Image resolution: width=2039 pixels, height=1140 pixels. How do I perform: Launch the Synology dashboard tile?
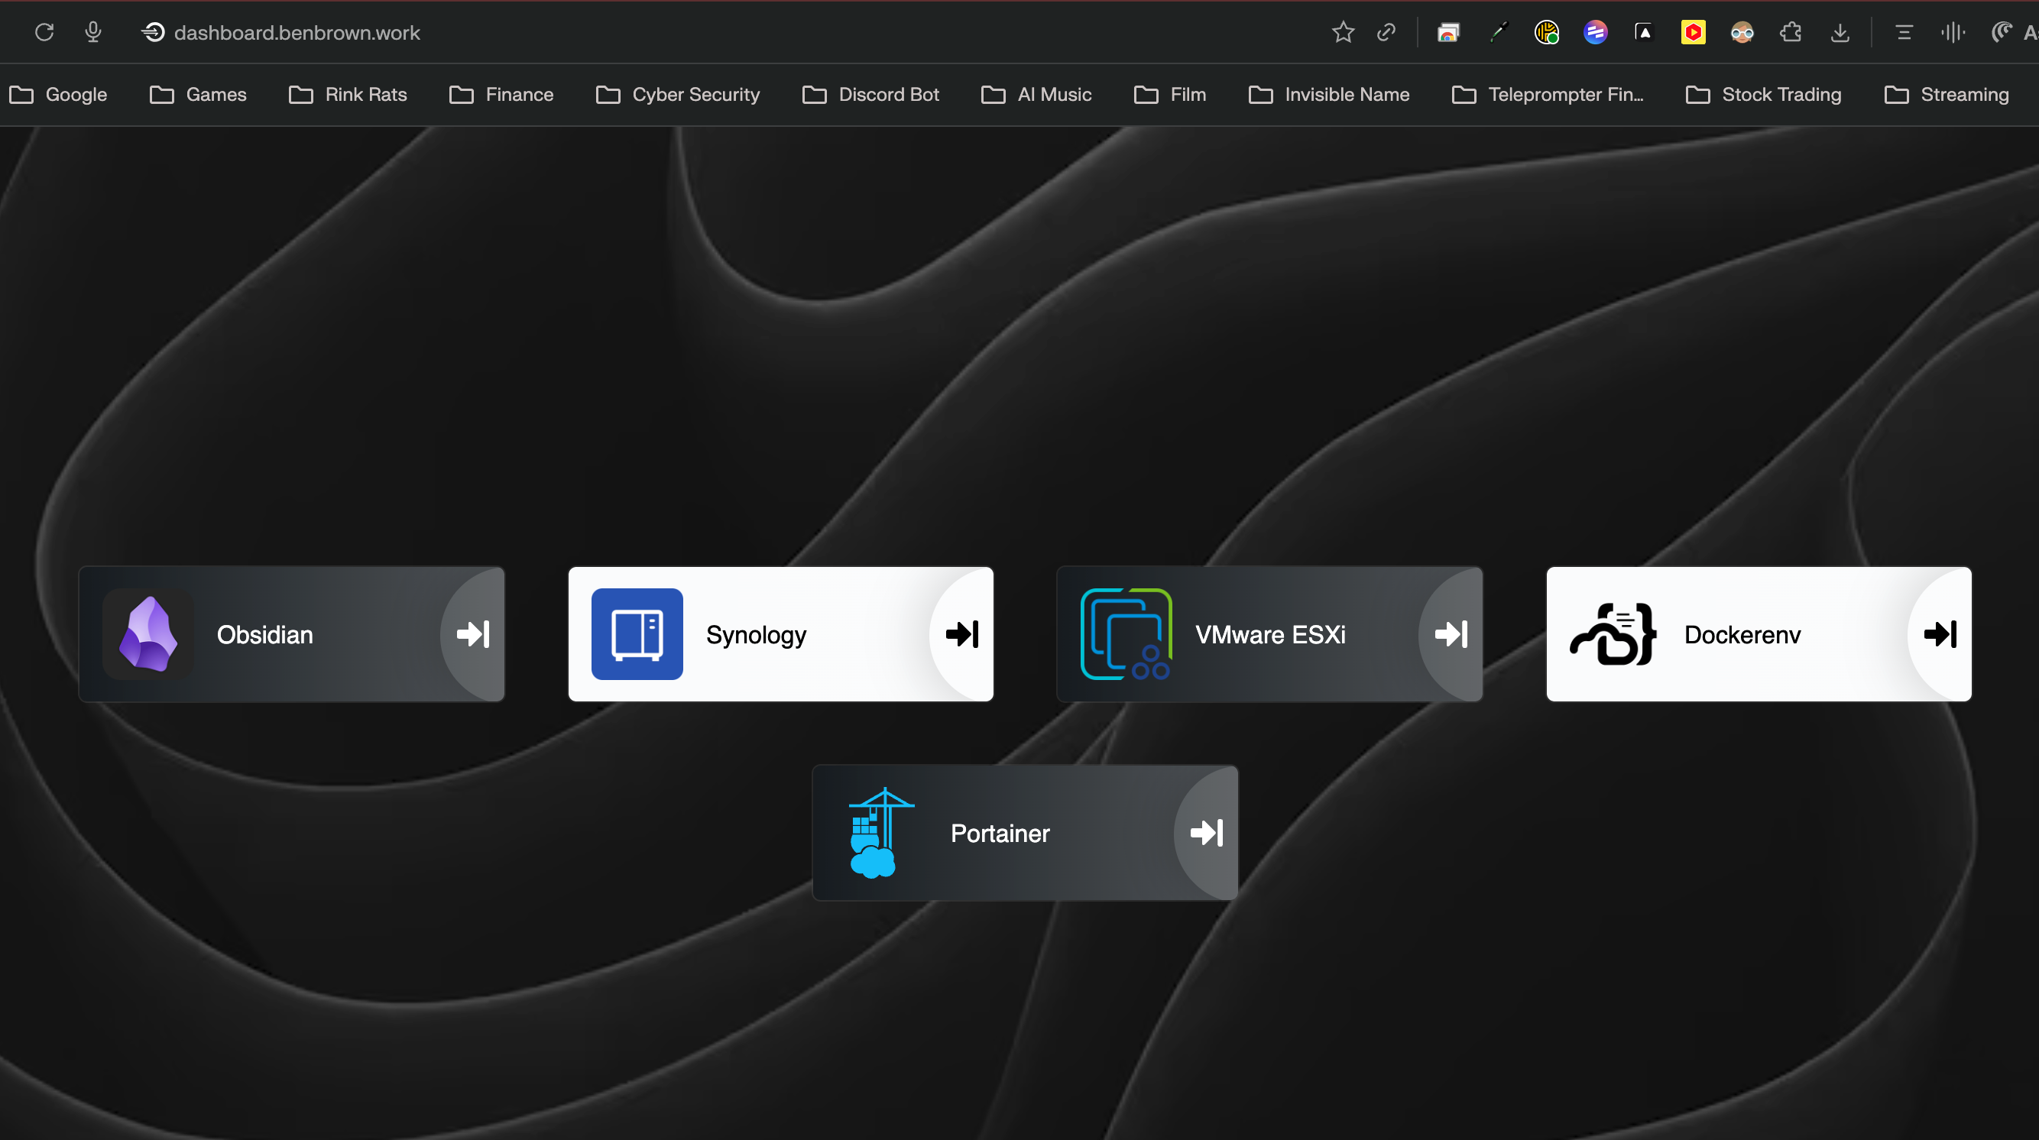pos(780,633)
